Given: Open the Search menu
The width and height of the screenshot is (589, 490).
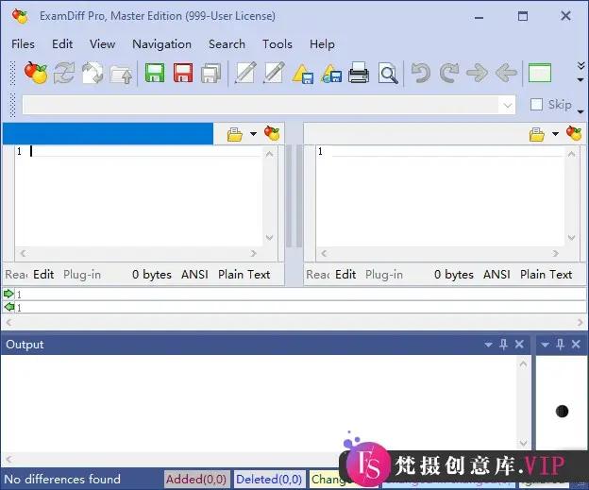Looking at the screenshot, I should tap(227, 44).
